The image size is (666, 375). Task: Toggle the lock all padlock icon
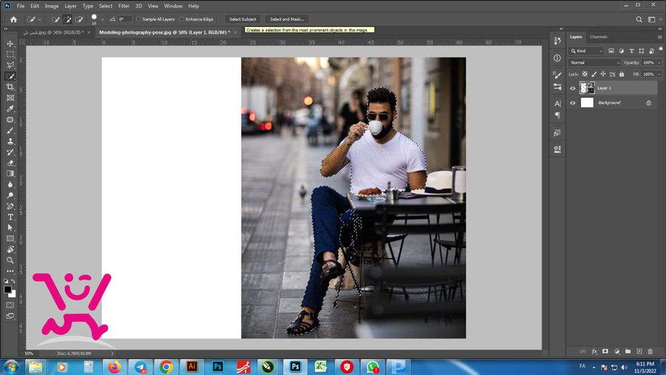coord(622,74)
